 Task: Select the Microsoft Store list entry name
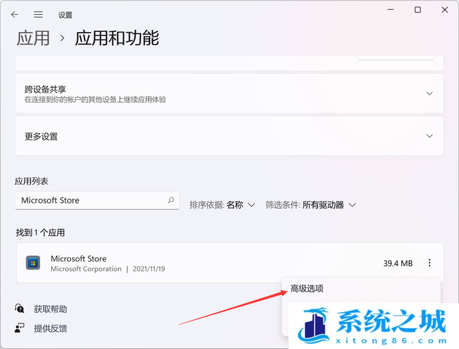78,258
